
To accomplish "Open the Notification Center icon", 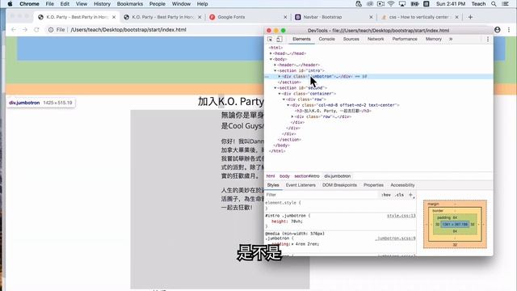I will [505, 3].
